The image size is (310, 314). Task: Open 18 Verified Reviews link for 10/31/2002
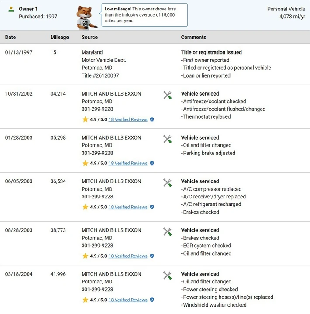click(128, 119)
